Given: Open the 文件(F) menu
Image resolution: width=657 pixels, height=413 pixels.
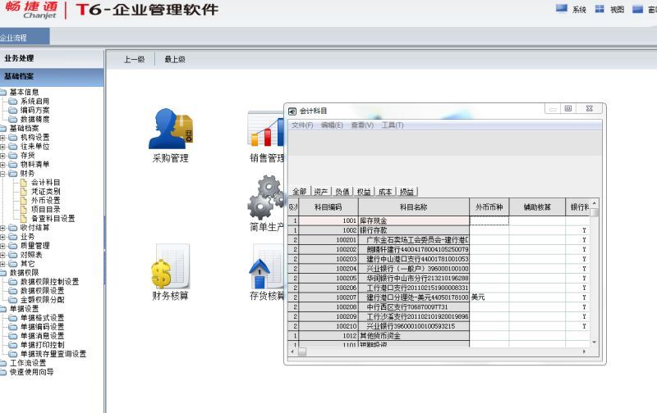Looking at the screenshot, I should click(302, 125).
